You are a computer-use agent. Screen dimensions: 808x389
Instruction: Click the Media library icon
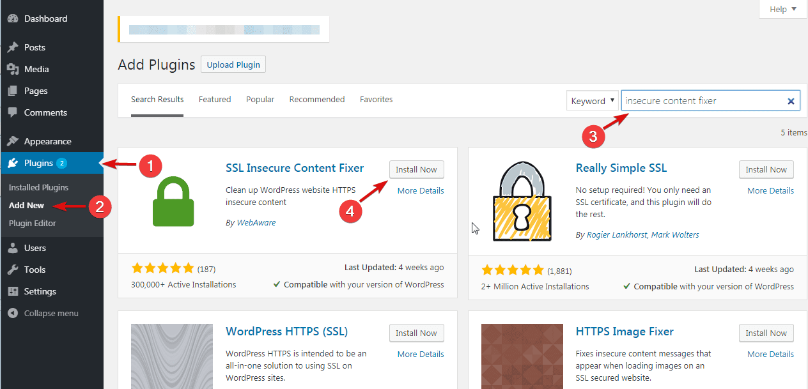13,69
